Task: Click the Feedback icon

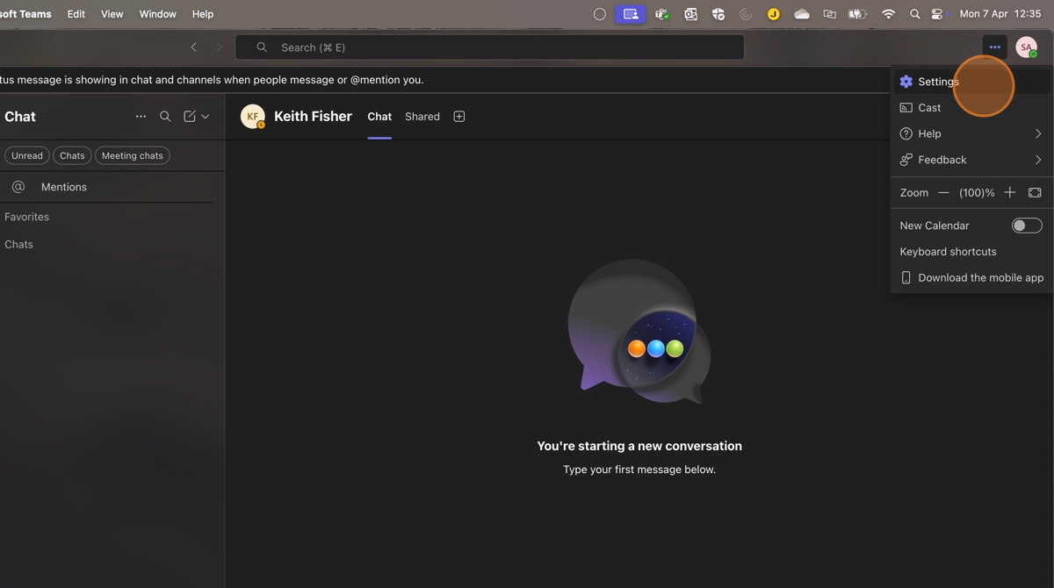Action: click(x=906, y=160)
